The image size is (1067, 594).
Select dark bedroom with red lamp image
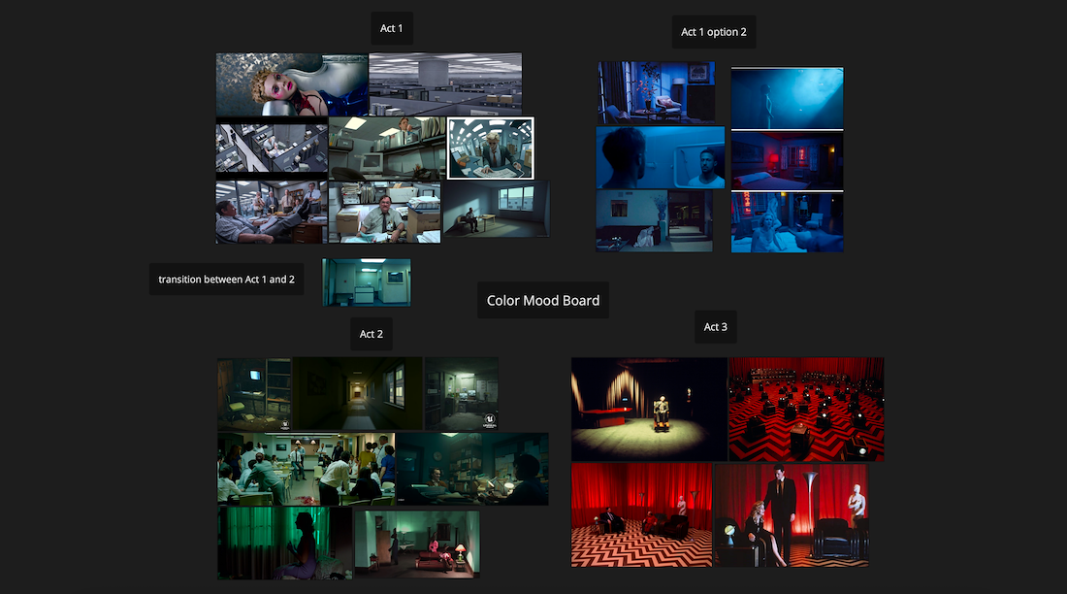788,161
